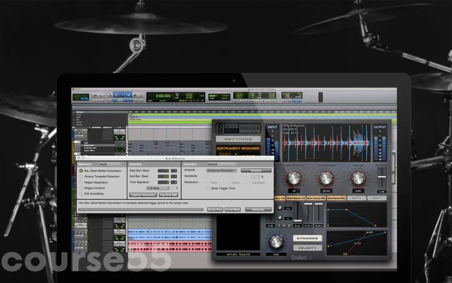Select Region Conform option
This screenshot has width=452, height=283.
pos(93,188)
